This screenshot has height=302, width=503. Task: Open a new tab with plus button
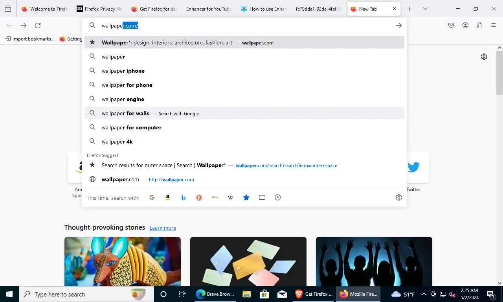409,9
